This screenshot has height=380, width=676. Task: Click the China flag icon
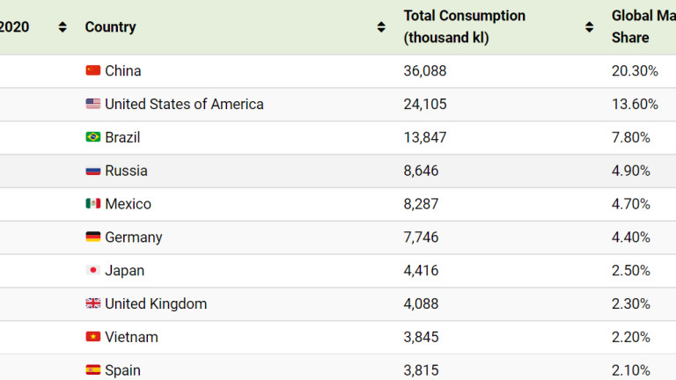click(92, 70)
